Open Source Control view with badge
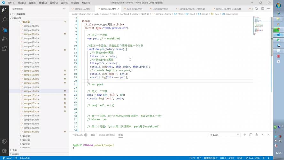 pos(4,29)
